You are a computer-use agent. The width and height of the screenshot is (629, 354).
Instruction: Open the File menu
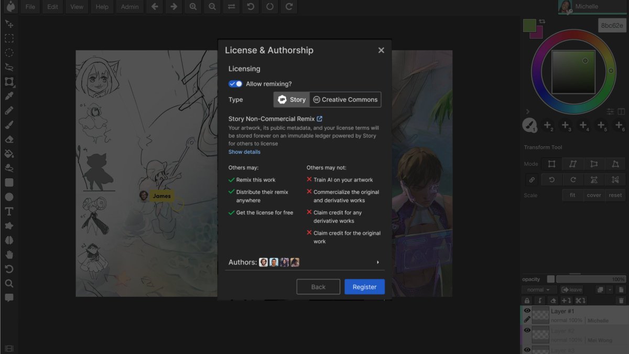(30, 7)
